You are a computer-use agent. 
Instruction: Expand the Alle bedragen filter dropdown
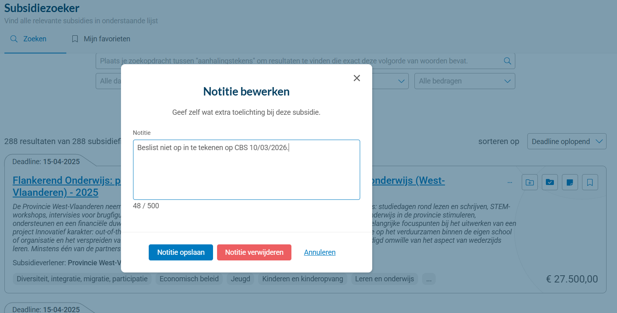[465, 81]
